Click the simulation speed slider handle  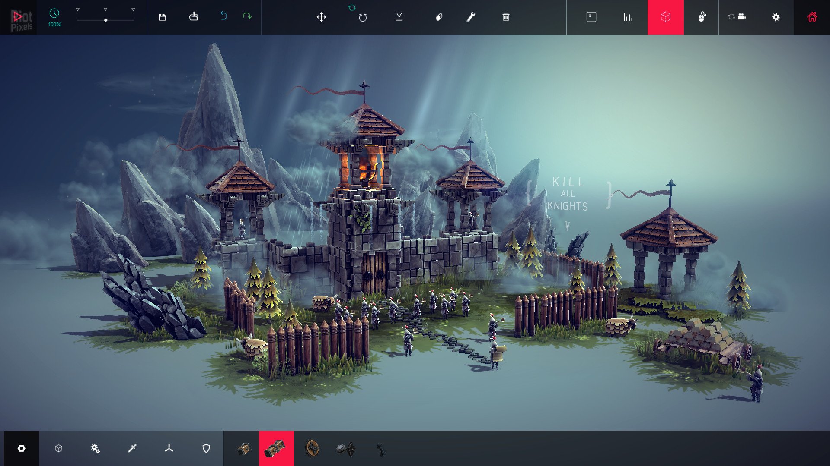105,19
